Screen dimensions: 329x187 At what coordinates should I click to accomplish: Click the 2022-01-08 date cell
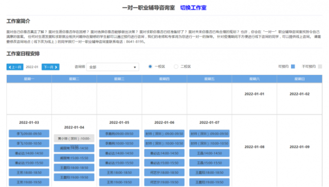pos(254,147)
